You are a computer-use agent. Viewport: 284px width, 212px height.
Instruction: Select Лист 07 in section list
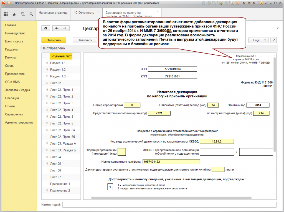[x=55, y=177]
